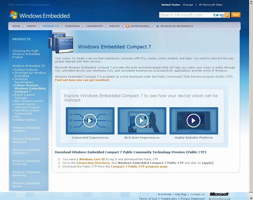Viewport: 253px width, 200px height.
Task: Click the orange Downloads arrow icon
Action: click(128, 26)
